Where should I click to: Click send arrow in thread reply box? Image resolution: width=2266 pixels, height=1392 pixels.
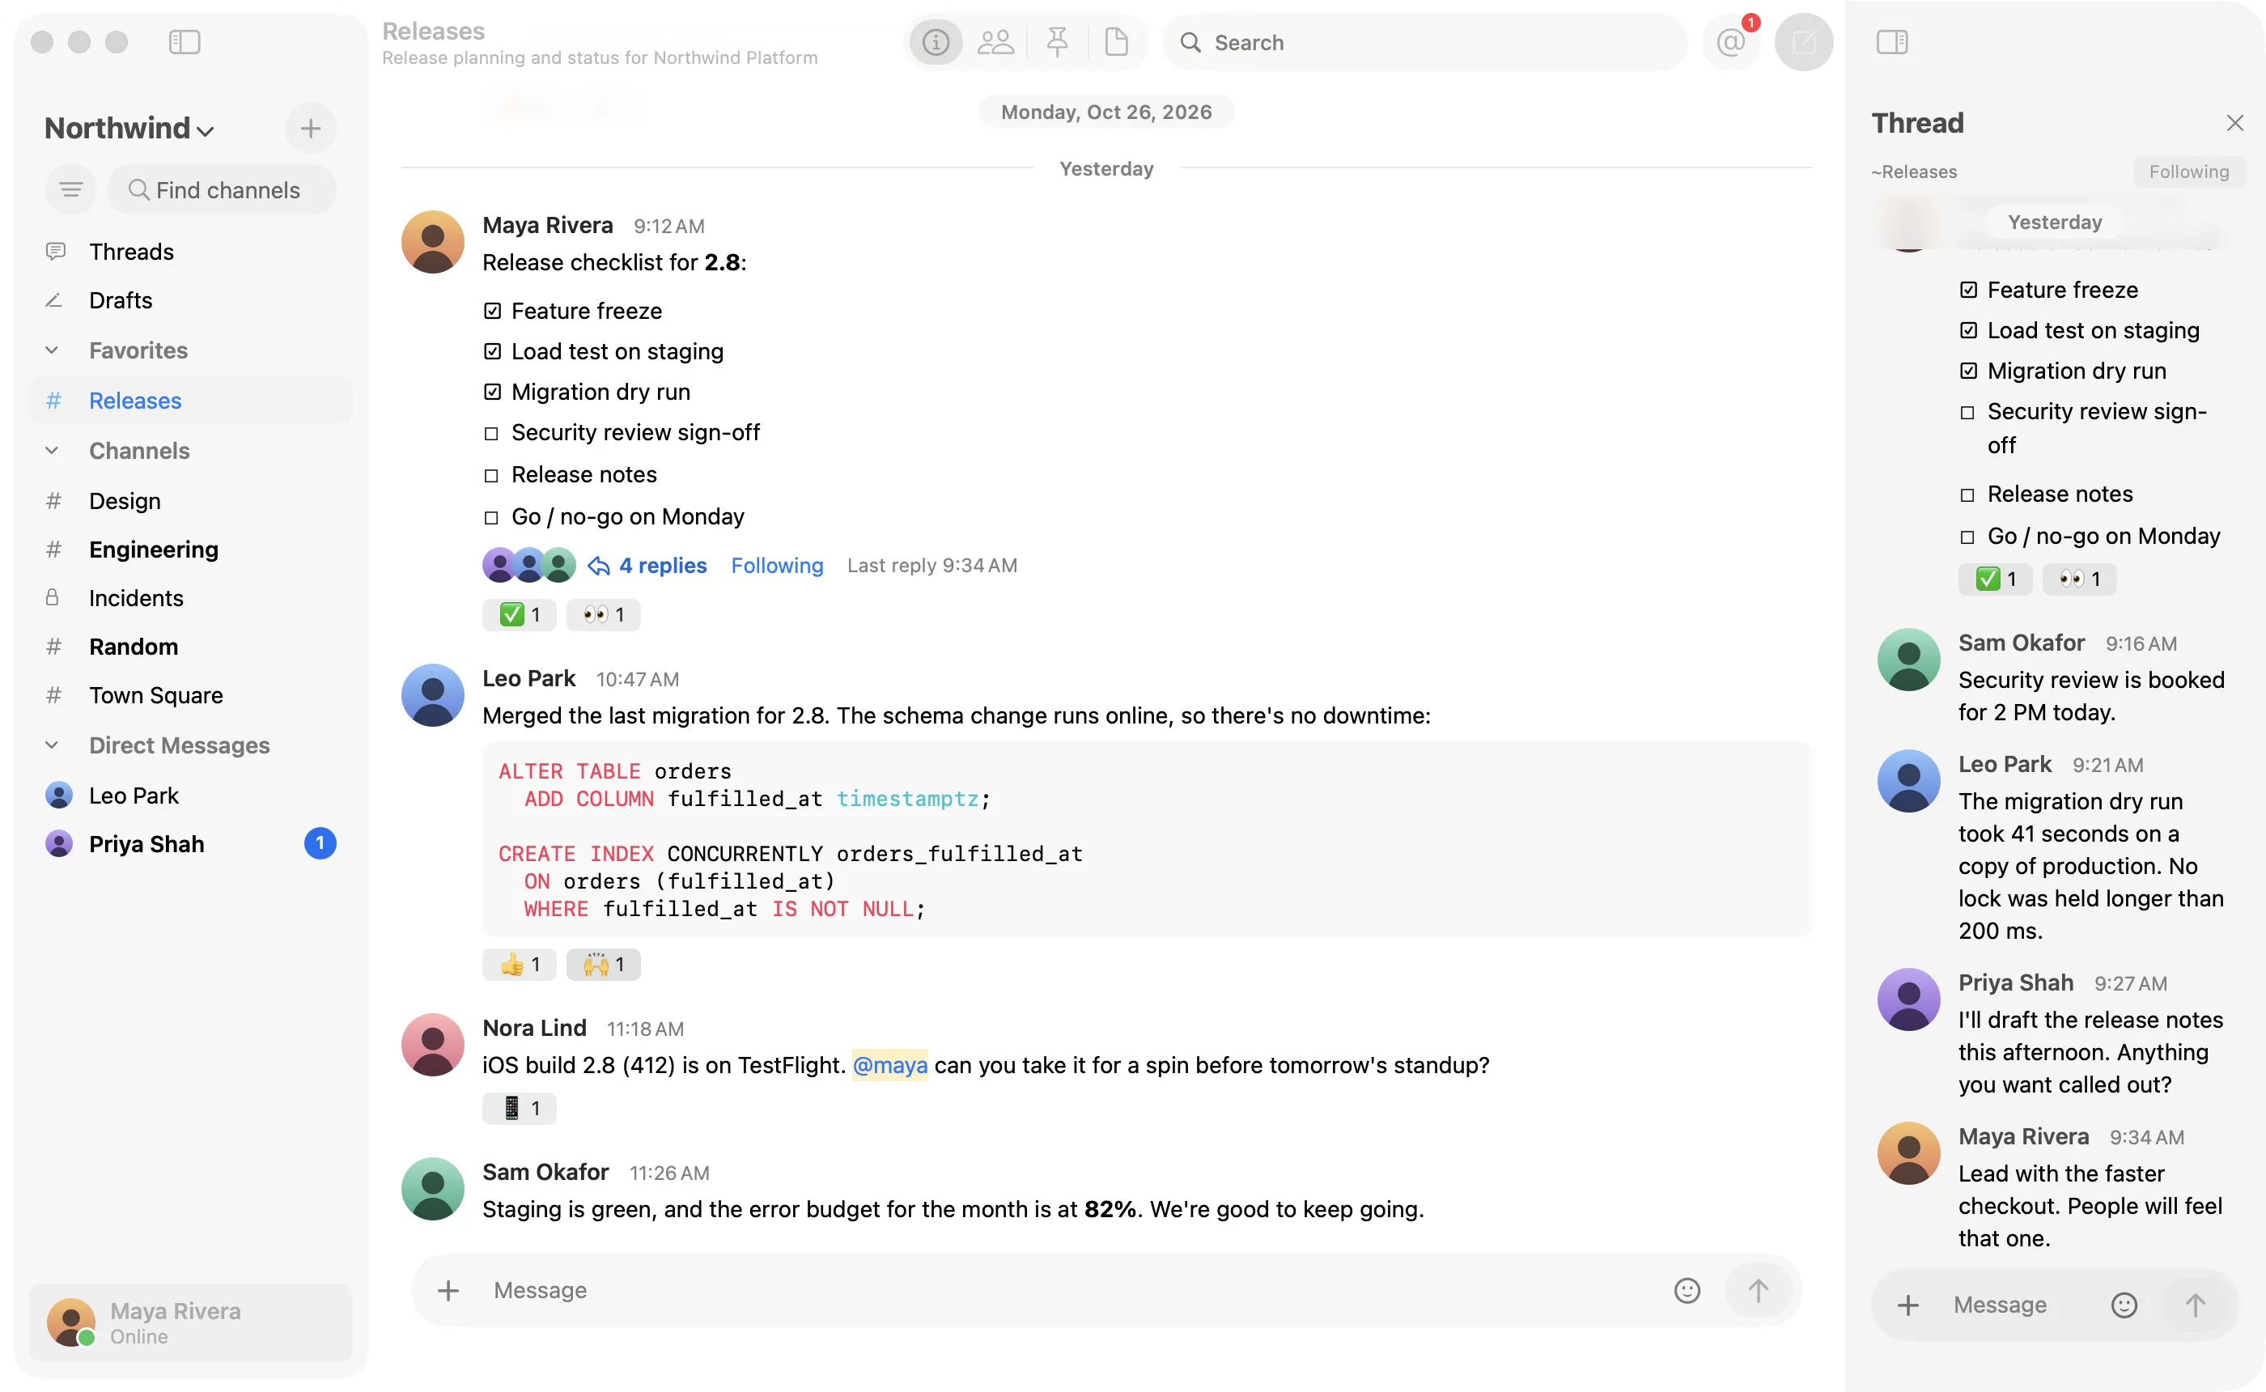coord(2194,1305)
